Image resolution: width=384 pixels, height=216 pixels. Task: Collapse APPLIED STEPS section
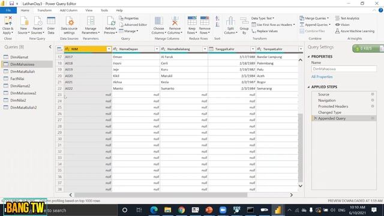coord(308,87)
